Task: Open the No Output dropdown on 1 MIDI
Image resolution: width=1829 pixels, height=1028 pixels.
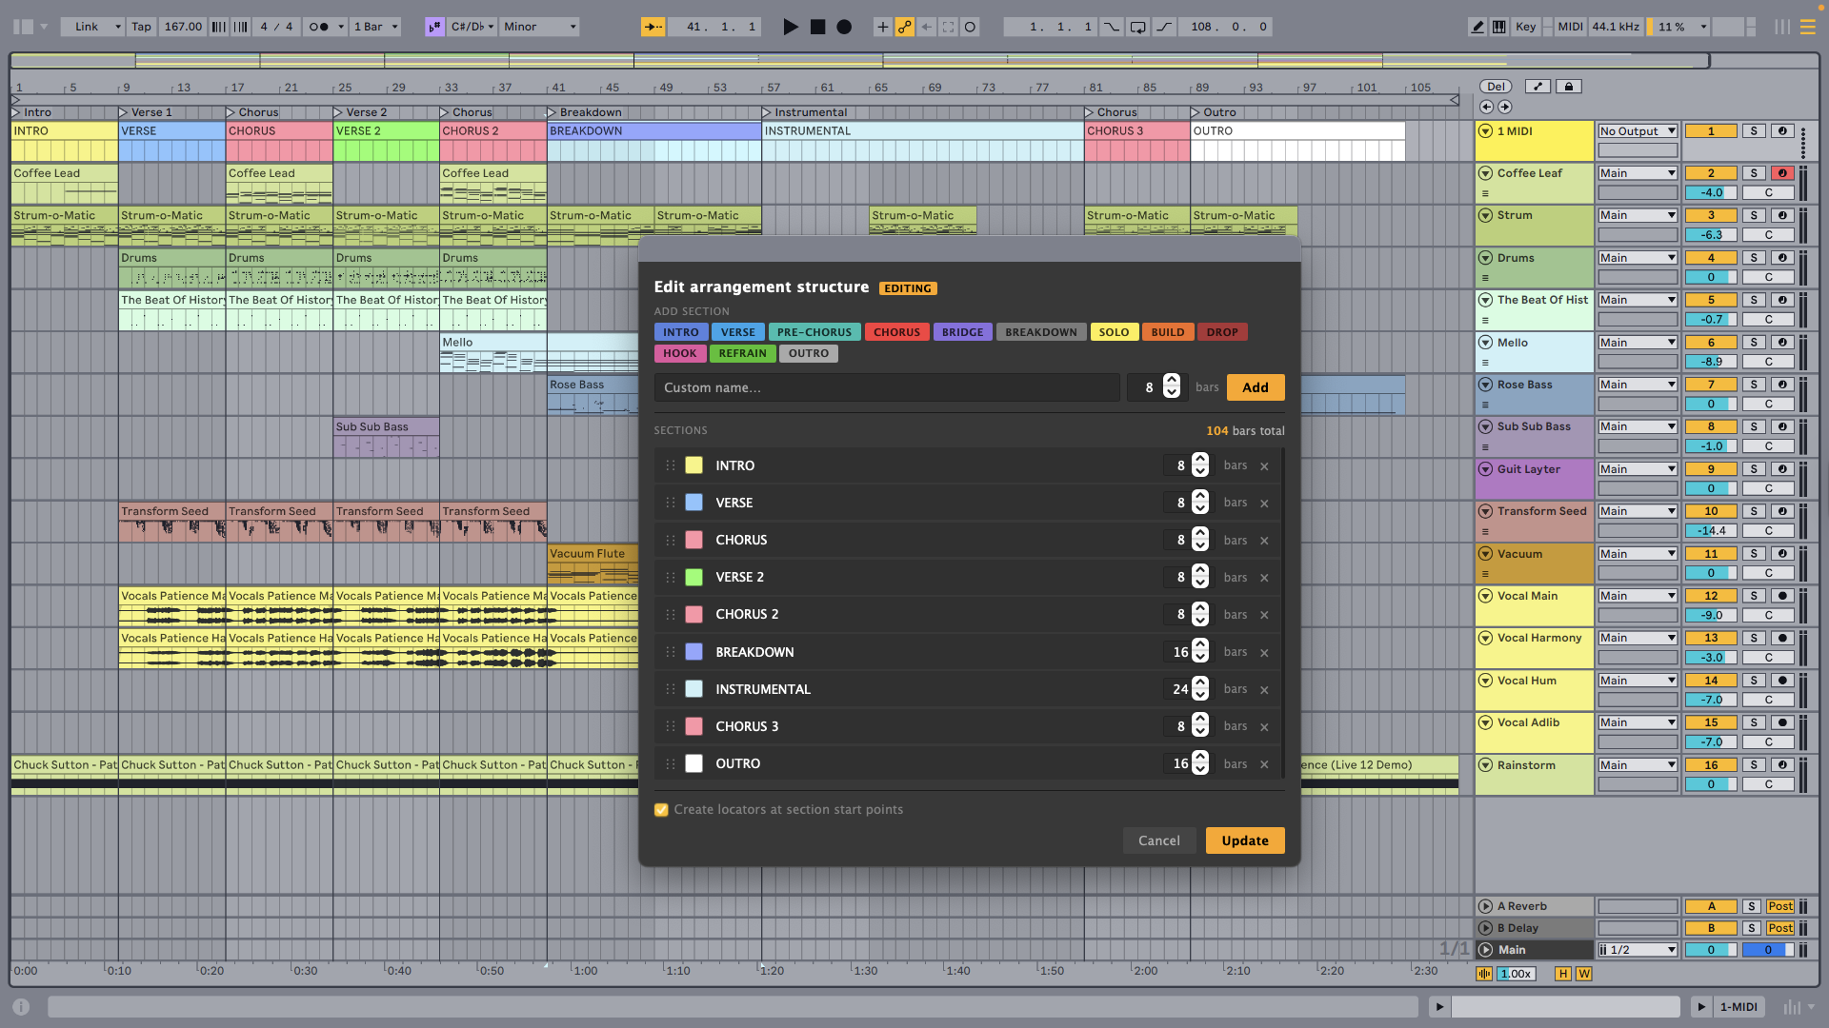Action: point(1638,131)
